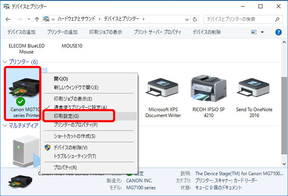Click the forward navigation arrow
Image resolution: width=288 pixels, height=196 pixels.
20,19
